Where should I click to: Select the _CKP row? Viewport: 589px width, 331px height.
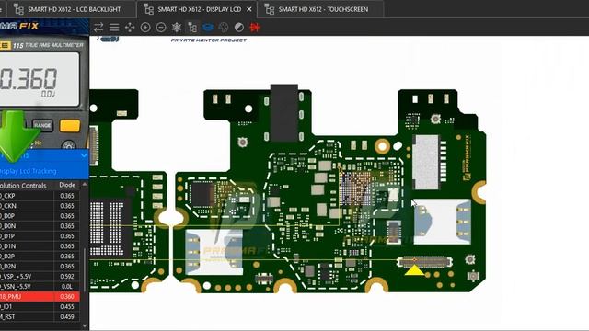click(x=40, y=196)
